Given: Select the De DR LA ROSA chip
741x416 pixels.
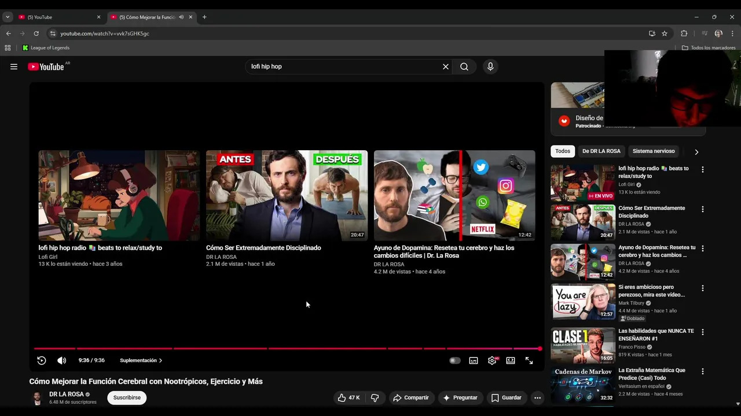Looking at the screenshot, I should point(601,151).
